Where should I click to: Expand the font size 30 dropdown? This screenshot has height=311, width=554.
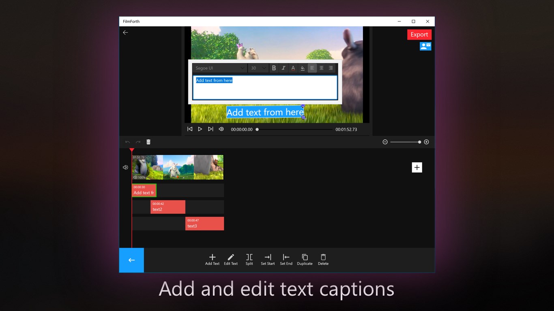pos(258,68)
